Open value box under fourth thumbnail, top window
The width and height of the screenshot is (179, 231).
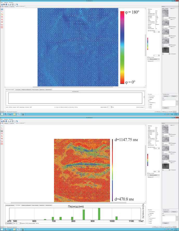coord(166,45)
